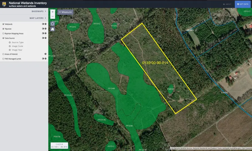Screen dimensions: 252x151
Task: Open Riparian layer info question icon
Action: pos(45,29)
